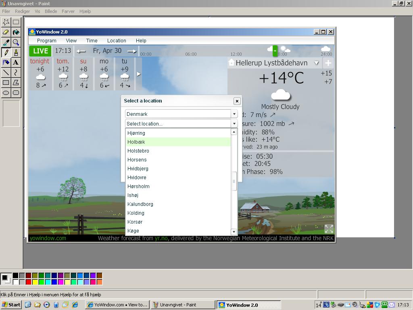Click the location list scroll down arrow

pos(234,232)
